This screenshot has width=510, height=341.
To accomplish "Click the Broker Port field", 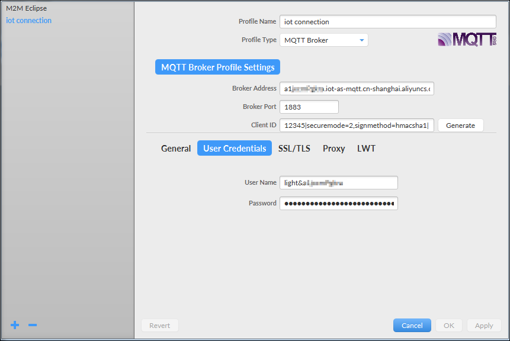I will (x=309, y=107).
